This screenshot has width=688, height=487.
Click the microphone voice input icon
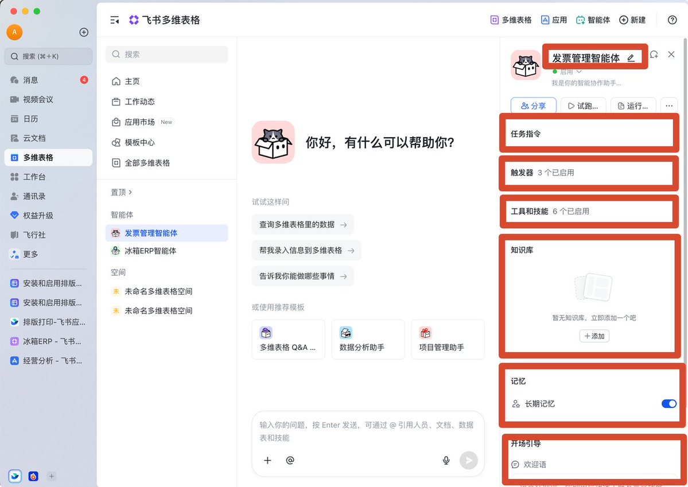(x=446, y=460)
